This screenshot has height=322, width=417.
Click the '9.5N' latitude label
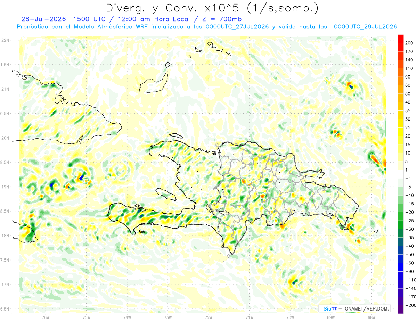5,162
